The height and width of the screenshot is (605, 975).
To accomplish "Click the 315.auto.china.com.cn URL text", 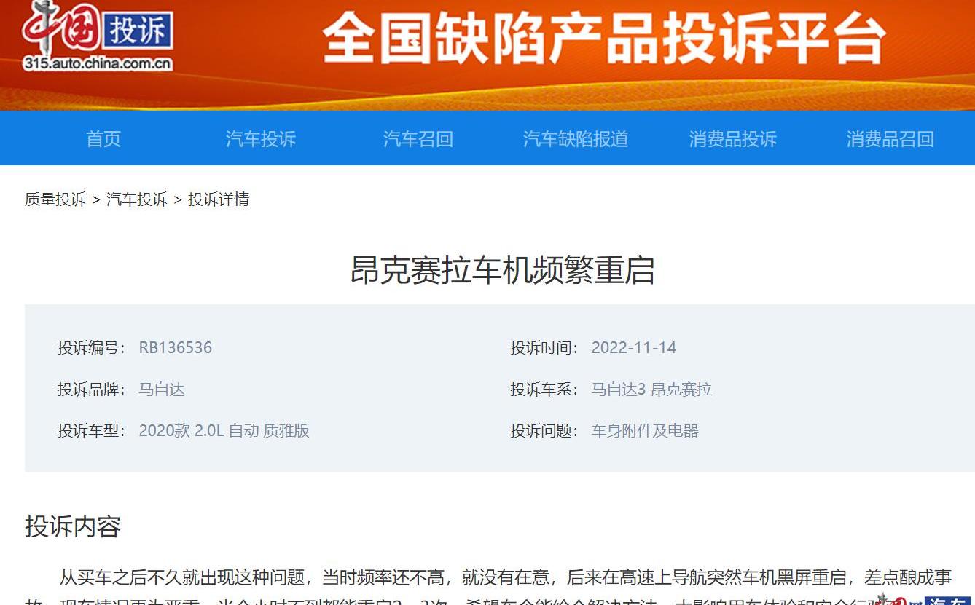I will [98, 63].
